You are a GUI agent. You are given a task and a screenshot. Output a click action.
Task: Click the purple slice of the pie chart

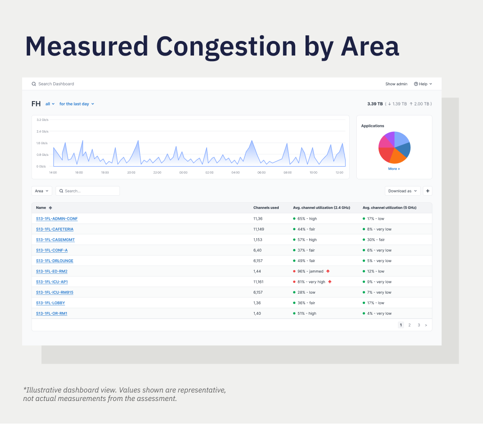pyautogui.click(x=390, y=137)
